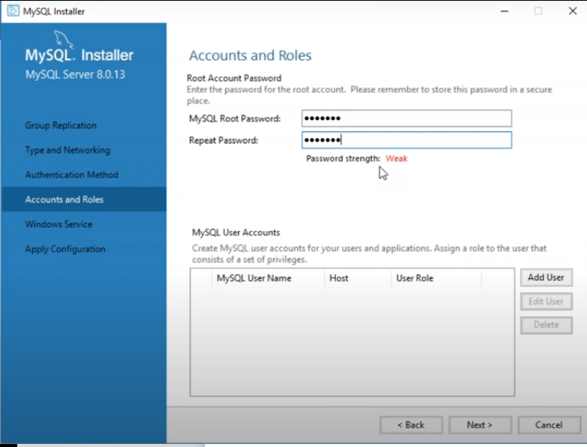
Task: Click into the Repeat Password field
Action: coord(406,140)
